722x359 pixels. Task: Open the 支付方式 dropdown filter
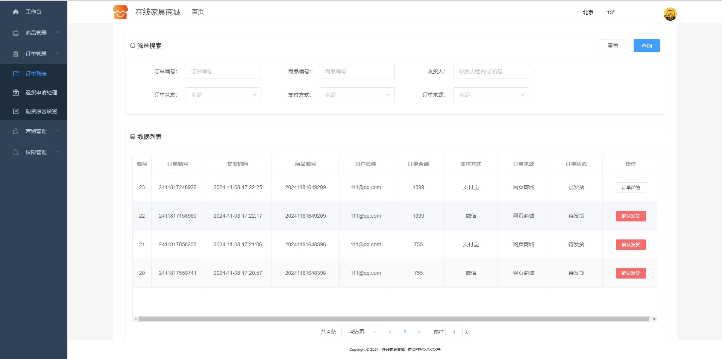[356, 95]
